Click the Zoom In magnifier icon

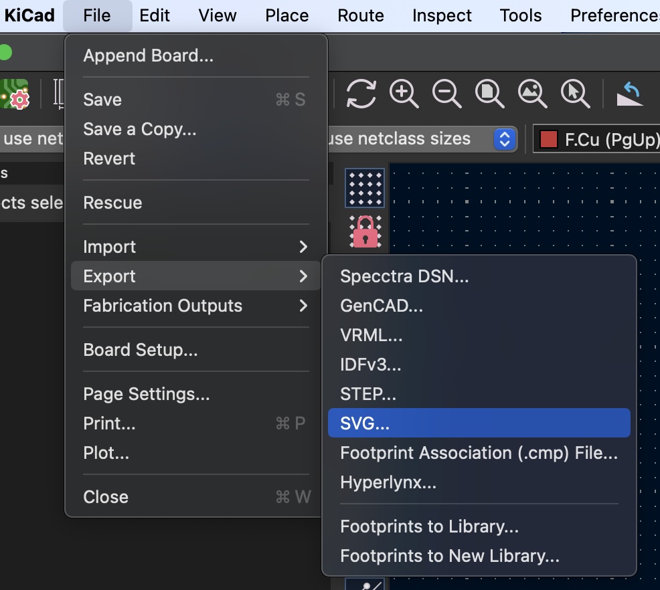(404, 94)
